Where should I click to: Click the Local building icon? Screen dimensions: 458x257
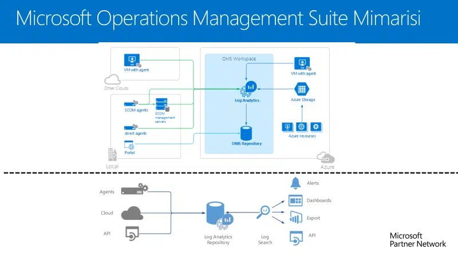point(112,154)
